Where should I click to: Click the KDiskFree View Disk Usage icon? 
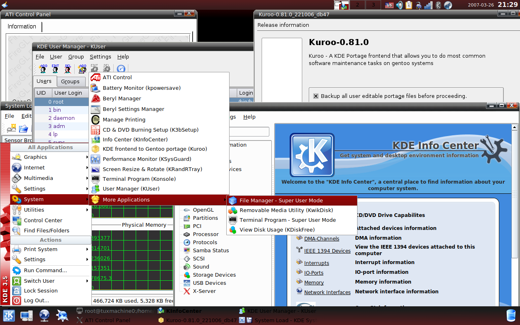click(x=233, y=230)
